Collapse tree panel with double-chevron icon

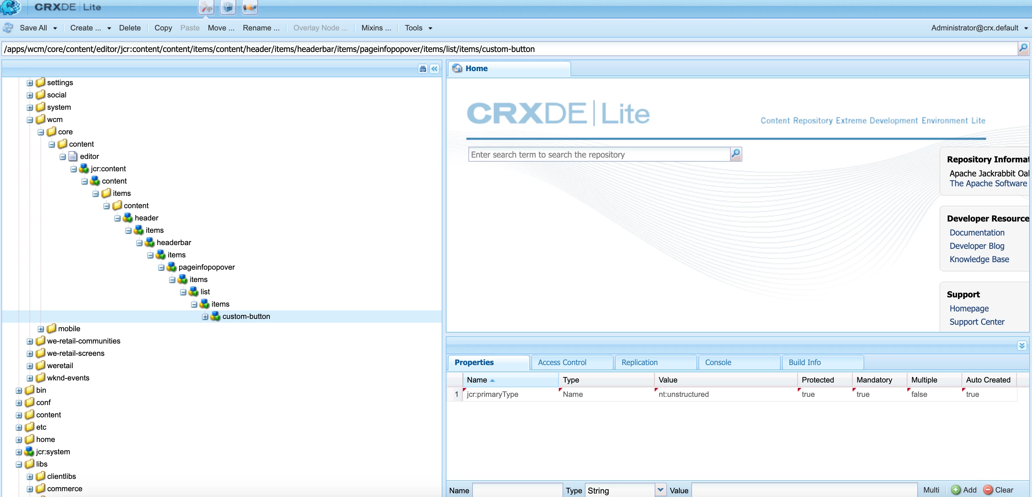(434, 69)
